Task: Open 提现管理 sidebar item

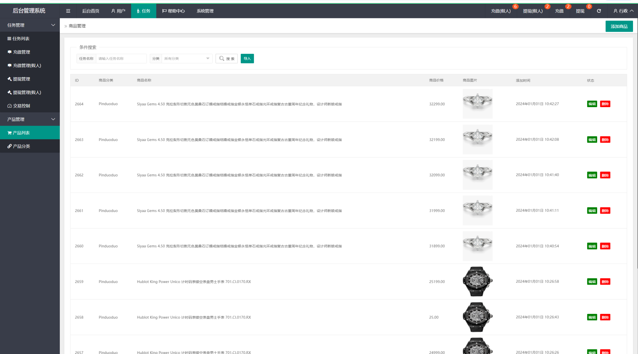Action: click(21, 79)
